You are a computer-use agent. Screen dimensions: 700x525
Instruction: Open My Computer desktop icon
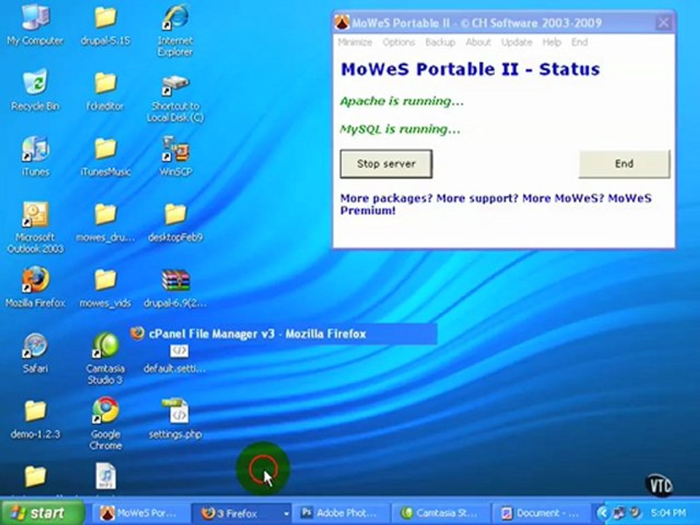pos(35,25)
